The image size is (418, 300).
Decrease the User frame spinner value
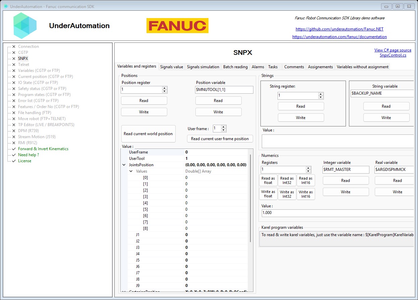(224, 130)
